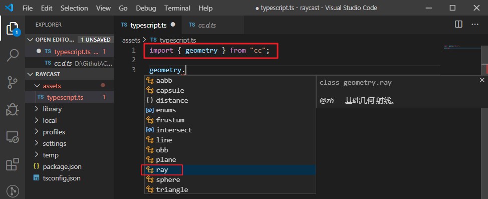Select cc.d.ts in Open Editors list
The height and width of the screenshot is (199, 488).
pos(70,63)
